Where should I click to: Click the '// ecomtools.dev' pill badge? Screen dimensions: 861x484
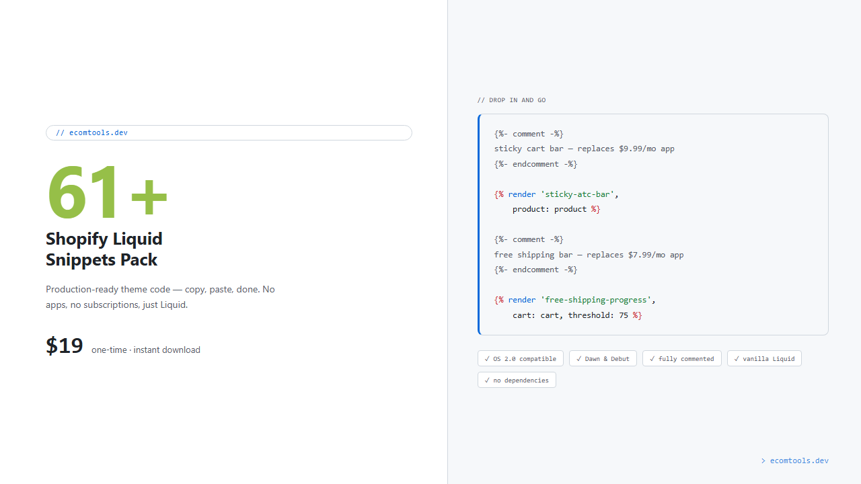coord(229,132)
